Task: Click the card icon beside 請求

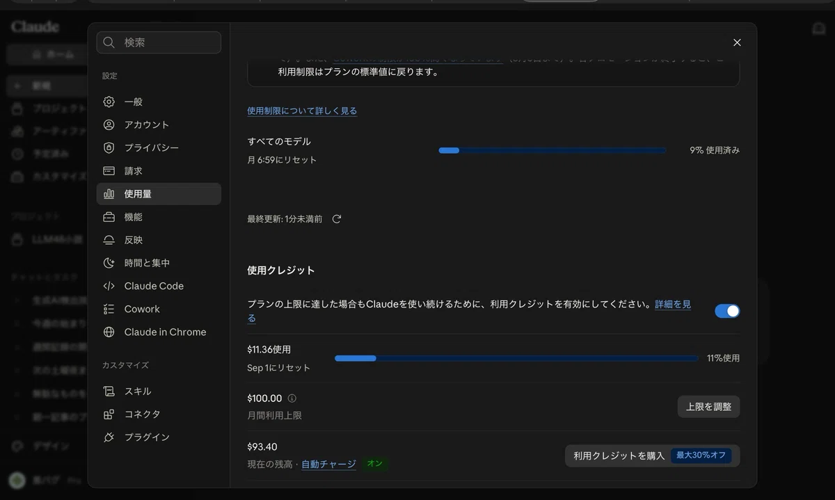Action: (109, 170)
